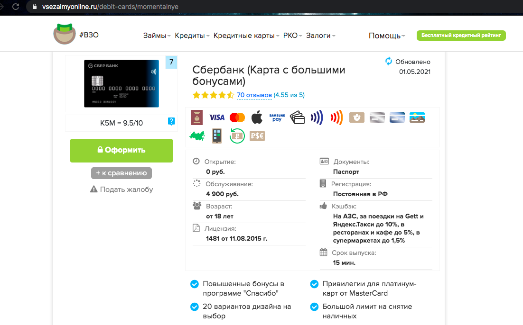The width and height of the screenshot is (523, 325).
Task: Click Бесплатный кредитный рейтинг button
Action: pyautogui.click(x=461, y=36)
